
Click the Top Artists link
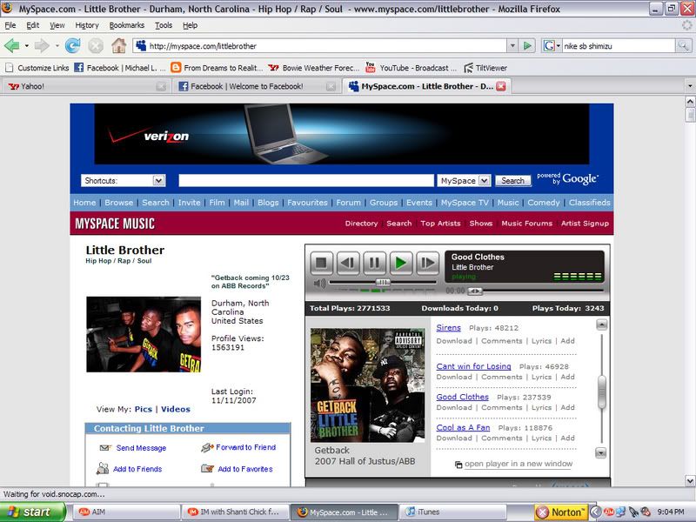tap(440, 224)
